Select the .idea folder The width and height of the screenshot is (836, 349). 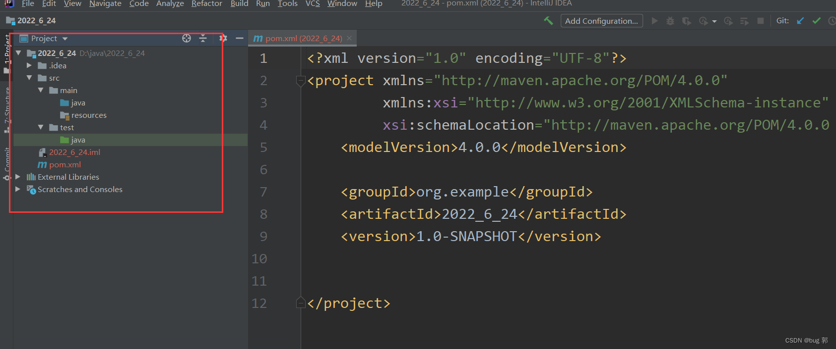[x=53, y=65]
